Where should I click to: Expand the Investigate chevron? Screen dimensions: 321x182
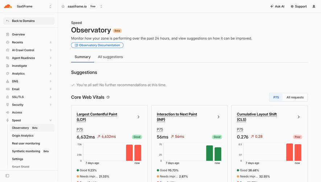[50, 66]
